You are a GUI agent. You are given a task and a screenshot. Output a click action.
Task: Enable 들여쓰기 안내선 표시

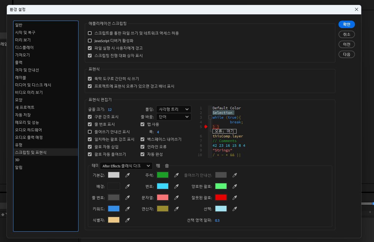click(90, 132)
